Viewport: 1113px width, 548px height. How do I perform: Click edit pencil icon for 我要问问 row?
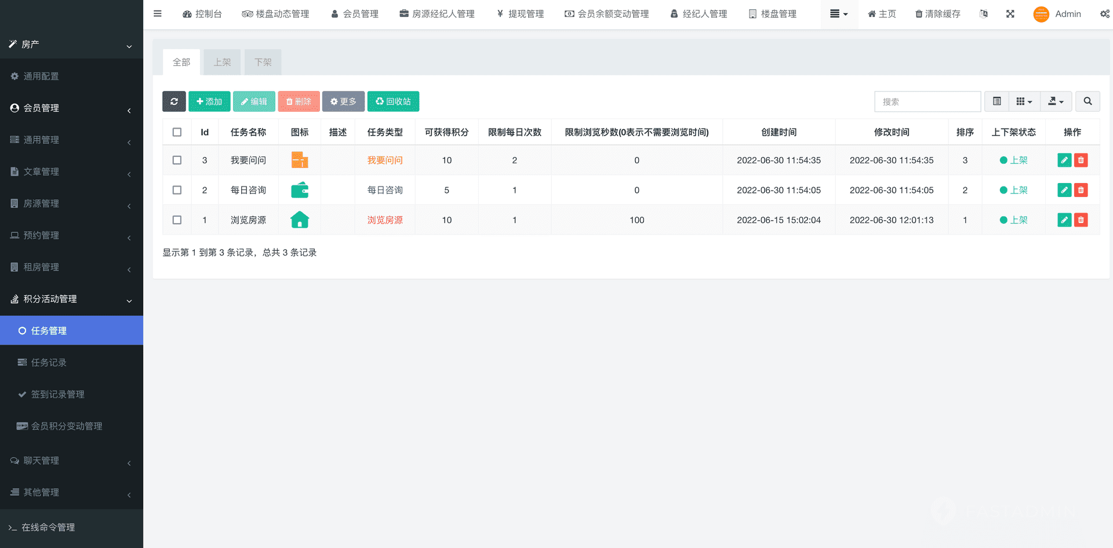coord(1064,160)
